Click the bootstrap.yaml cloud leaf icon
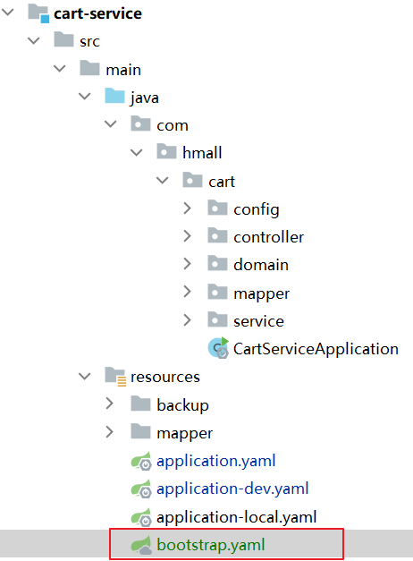Viewport: 413px width, 561px height. click(141, 545)
